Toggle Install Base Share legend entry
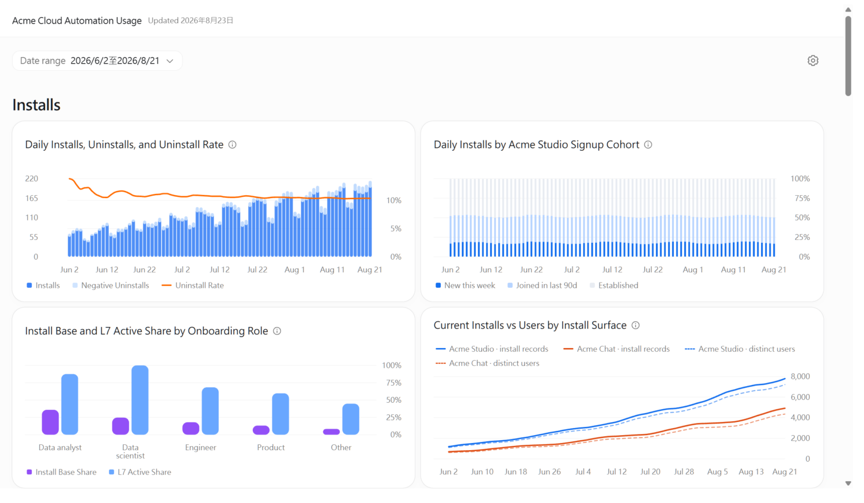Screen dimensions: 864x503 pos(62,472)
